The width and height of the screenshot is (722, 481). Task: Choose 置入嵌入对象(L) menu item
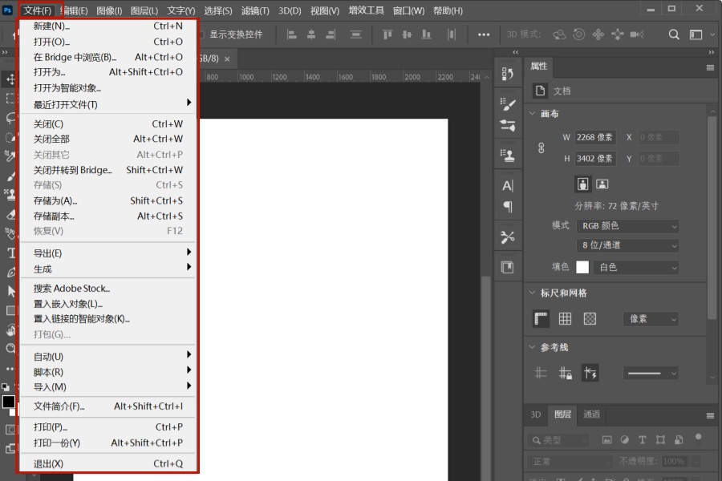107,304
